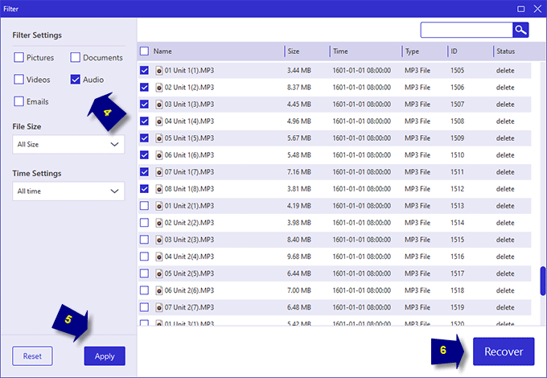Click the file icon of 08 Unit 1(8).MP3
The image size is (547, 378).
[x=159, y=189]
